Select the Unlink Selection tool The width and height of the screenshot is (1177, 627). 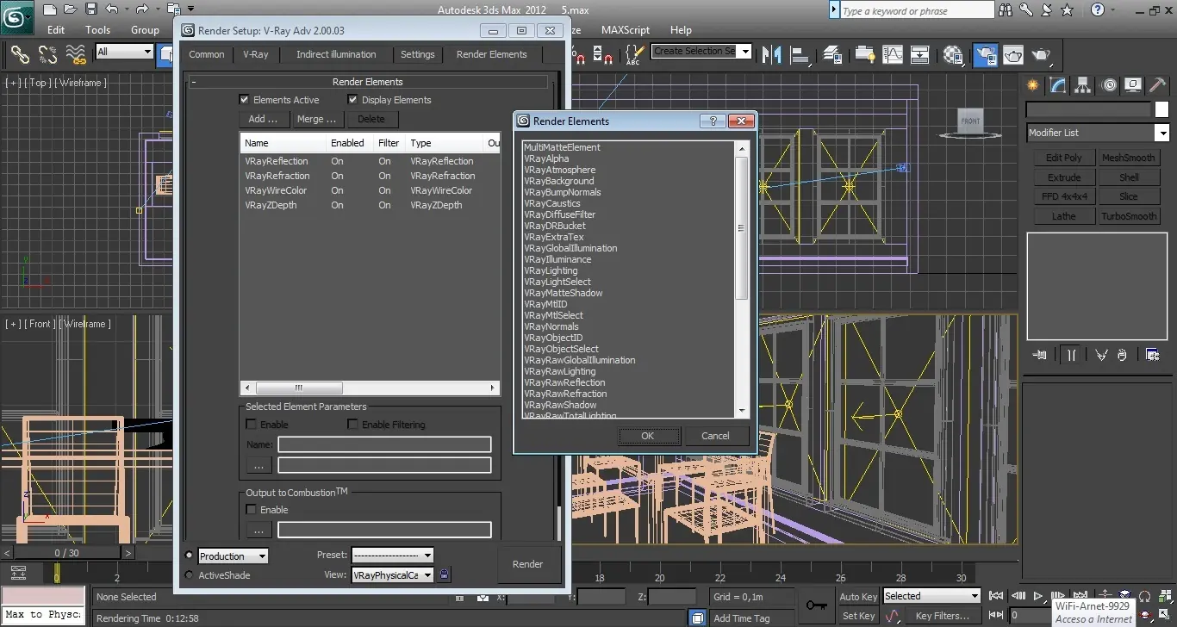coord(48,54)
